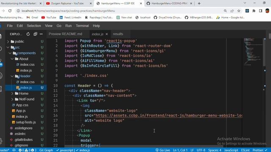Open the Go menu
The image size is (271, 152).
pyautogui.click(x=59, y=26)
